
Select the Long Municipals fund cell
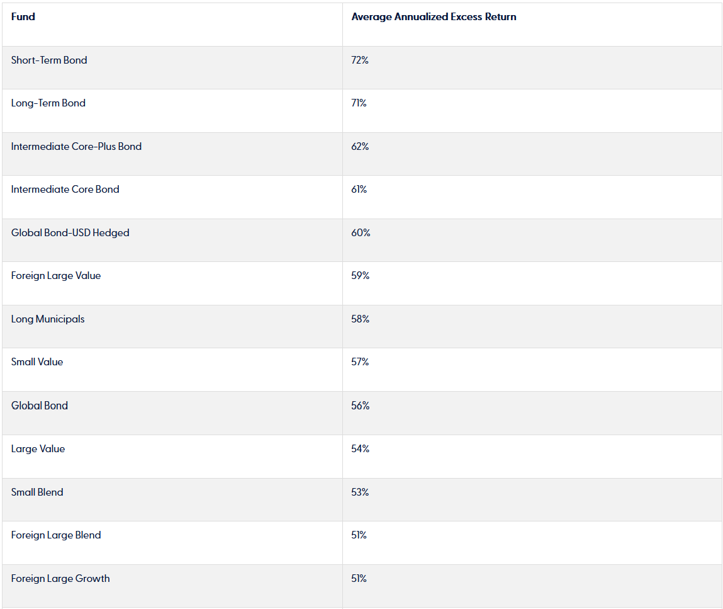(x=48, y=319)
